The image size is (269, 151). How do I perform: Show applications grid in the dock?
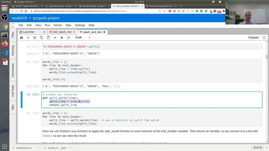(x=5, y=146)
